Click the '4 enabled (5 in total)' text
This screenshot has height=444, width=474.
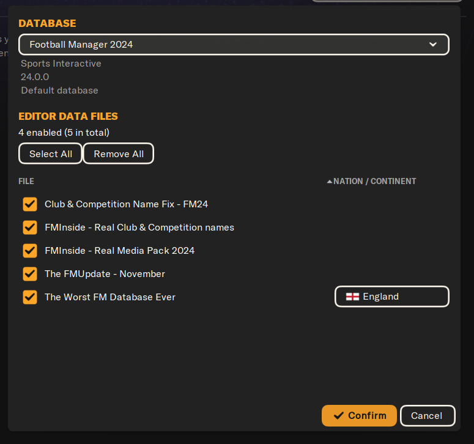tap(64, 133)
